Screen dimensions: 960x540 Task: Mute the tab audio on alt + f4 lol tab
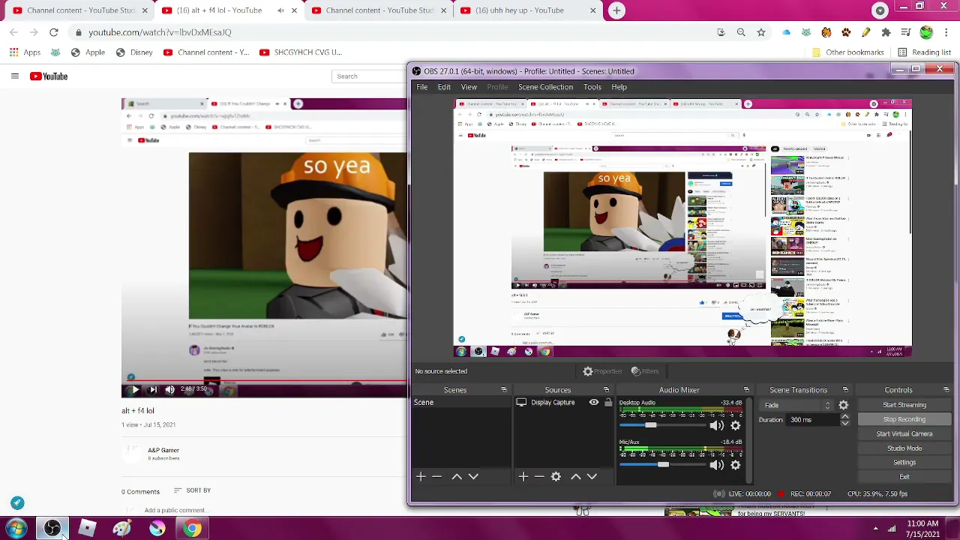pos(280,10)
